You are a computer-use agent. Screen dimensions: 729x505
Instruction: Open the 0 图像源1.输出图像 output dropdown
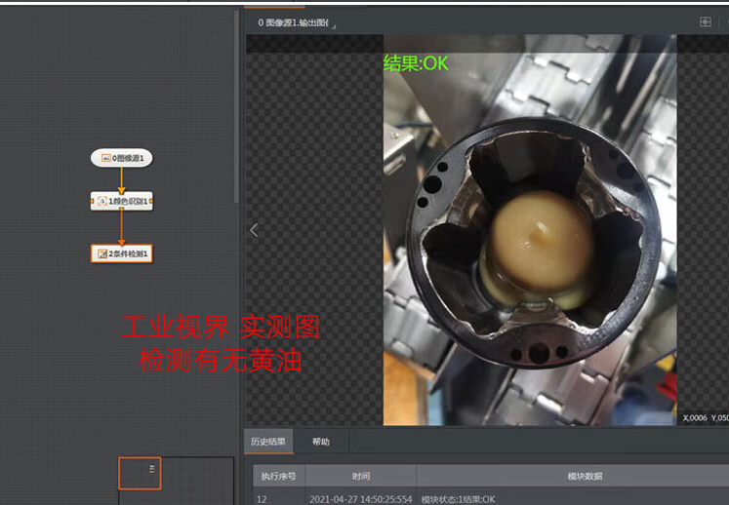pyautogui.click(x=295, y=21)
